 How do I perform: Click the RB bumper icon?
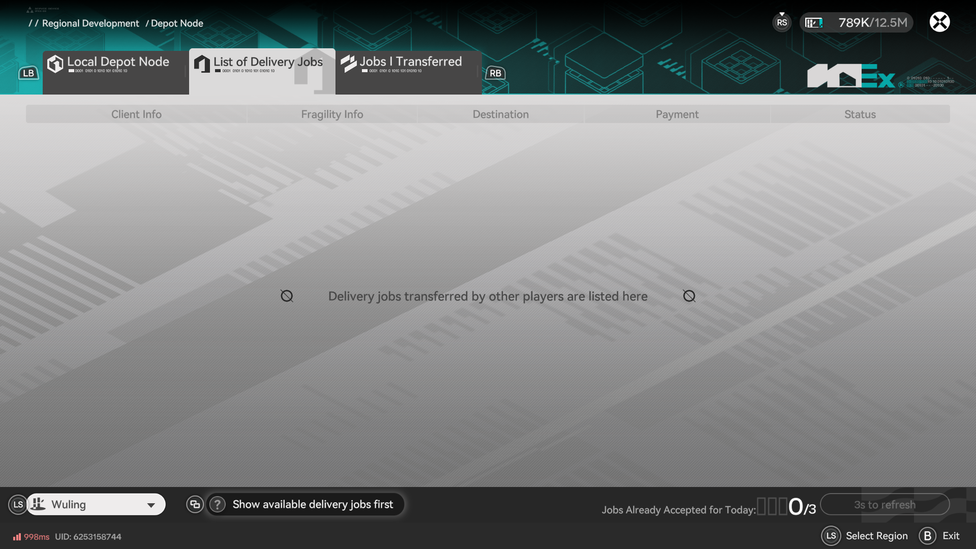495,73
